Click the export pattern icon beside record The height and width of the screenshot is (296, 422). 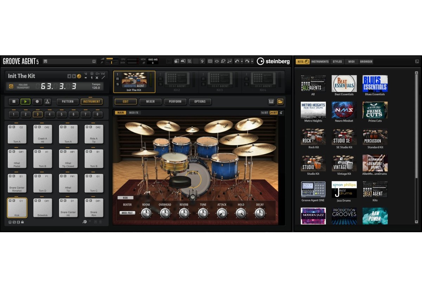[x=47, y=101]
